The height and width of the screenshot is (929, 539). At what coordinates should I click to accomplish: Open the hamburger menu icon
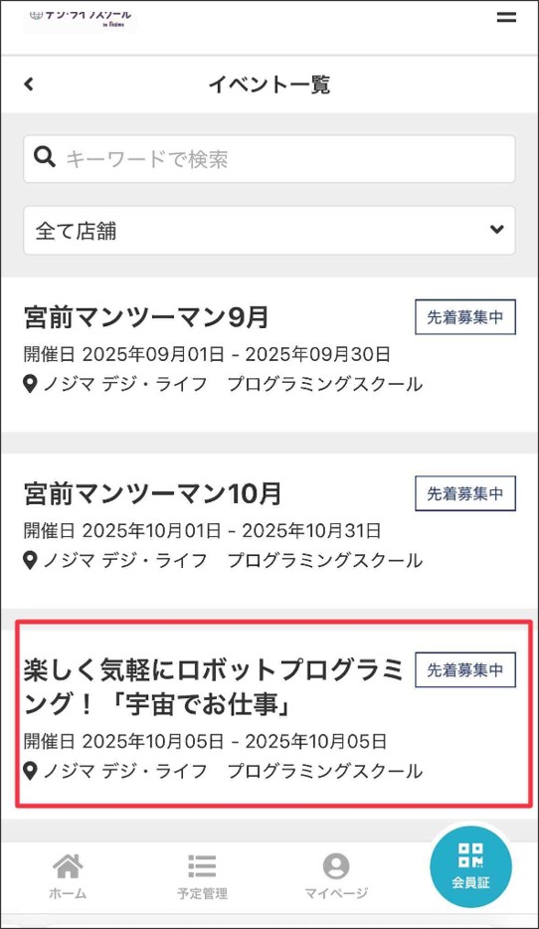[506, 17]
